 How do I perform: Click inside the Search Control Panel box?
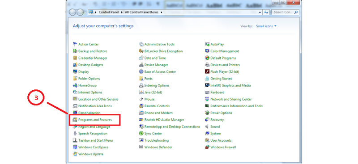(285, 13)
